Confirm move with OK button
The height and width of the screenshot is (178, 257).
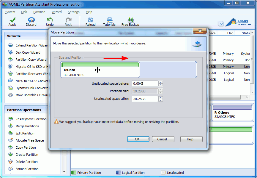(x=138, y=139)
